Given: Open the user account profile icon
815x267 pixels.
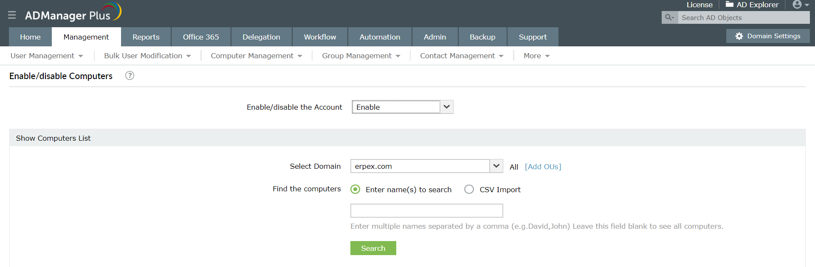Looking at the screenshot, I should [797, 5].
